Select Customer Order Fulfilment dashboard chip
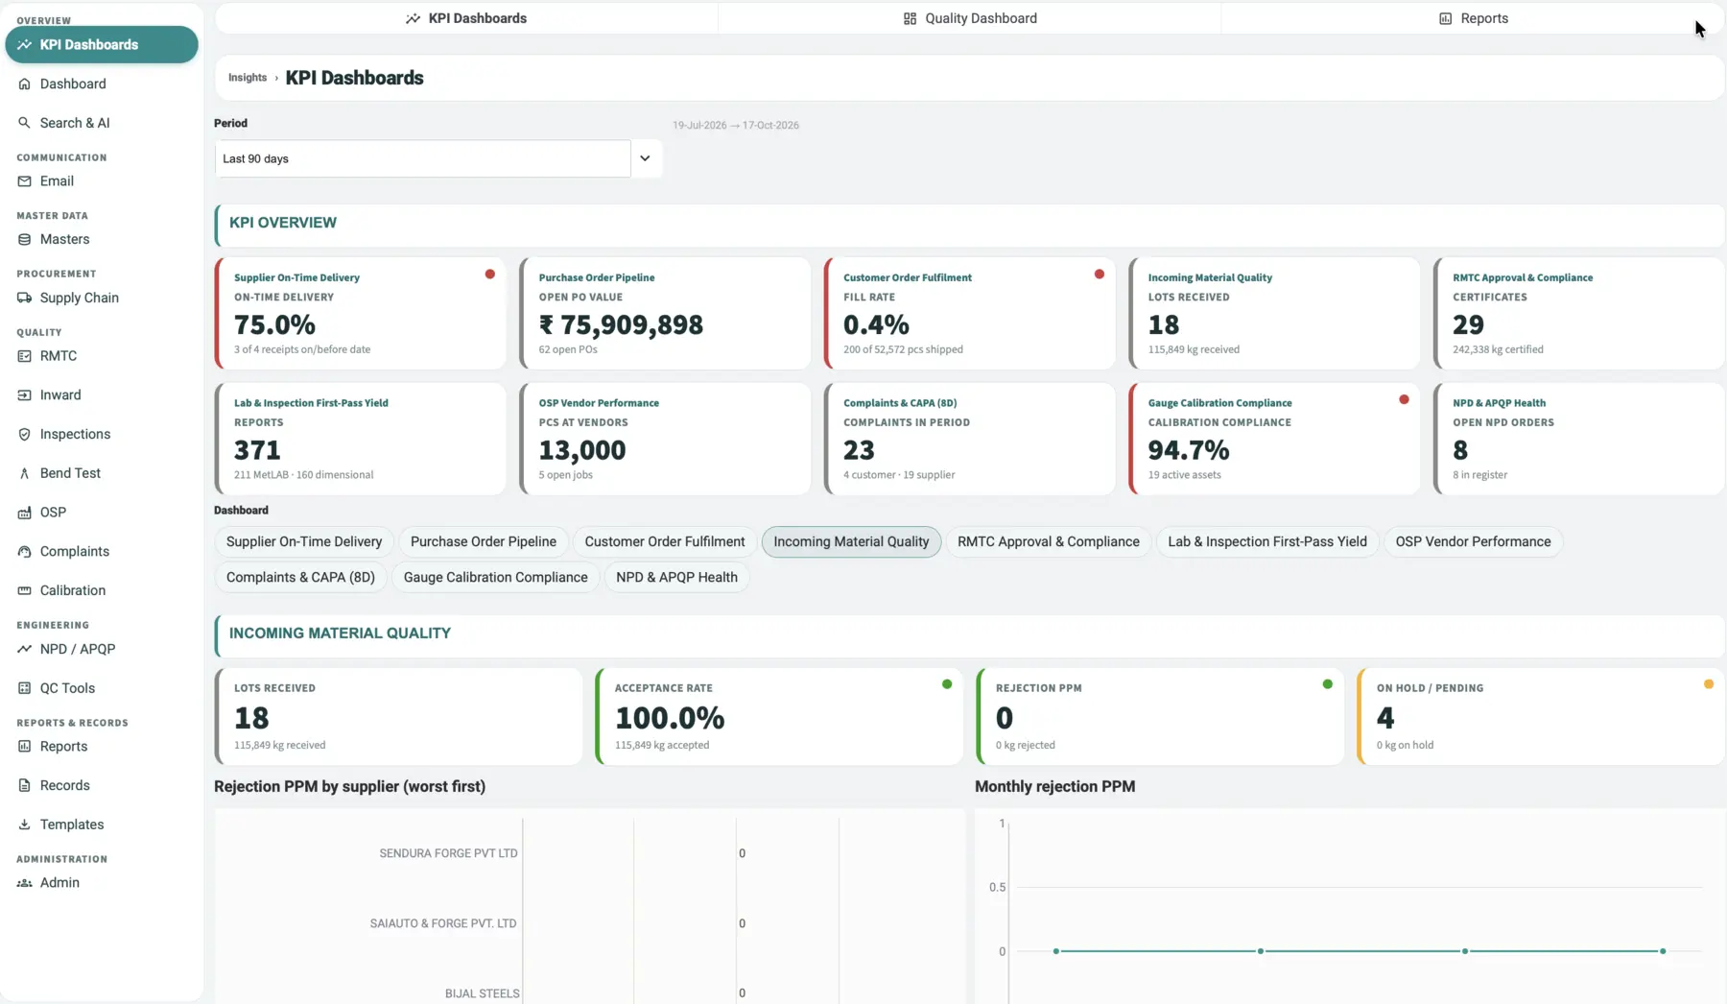 tap(665, 542)
